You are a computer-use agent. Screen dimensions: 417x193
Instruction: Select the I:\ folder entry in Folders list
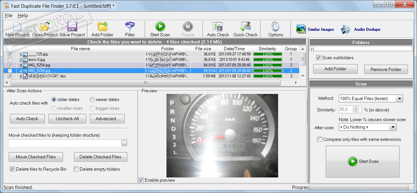pyautogui.click(x=361, y=49)
